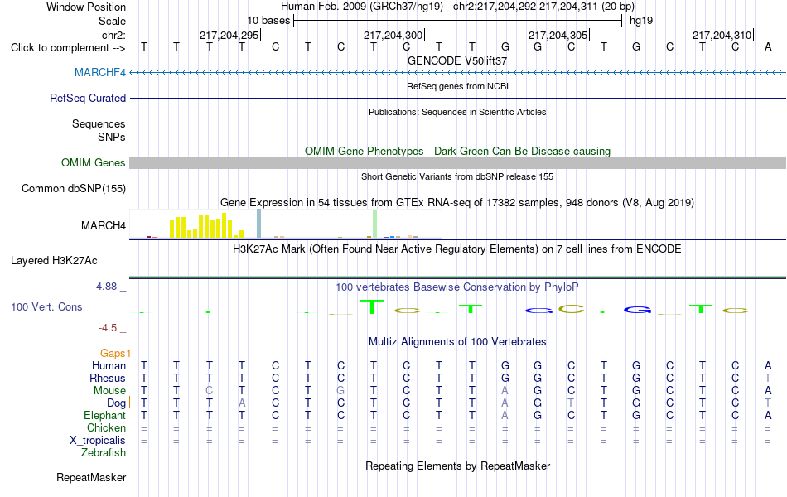This screenshot has height=497, width=787.
Task: Click 'RefSeq genes from NCBI' title
Action: pos(457,86)
